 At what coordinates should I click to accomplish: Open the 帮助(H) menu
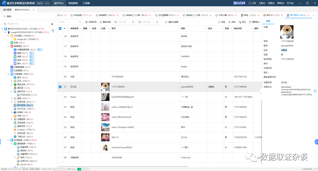[x=280, y=3]
